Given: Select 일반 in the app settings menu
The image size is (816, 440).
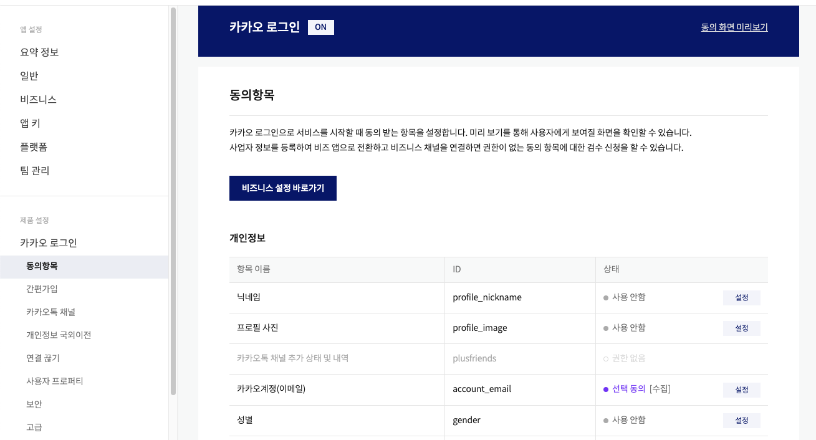Looking at the screenshot, I should coord(29,76).
